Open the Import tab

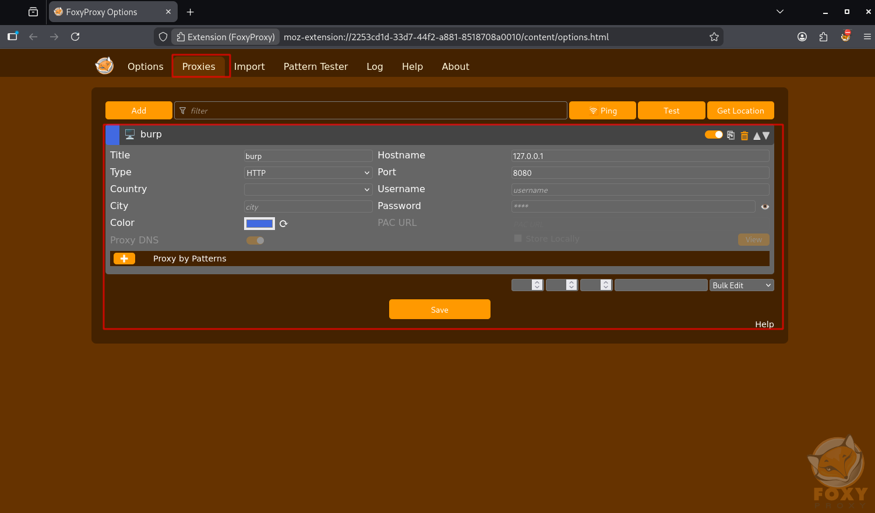click(249, 66)
